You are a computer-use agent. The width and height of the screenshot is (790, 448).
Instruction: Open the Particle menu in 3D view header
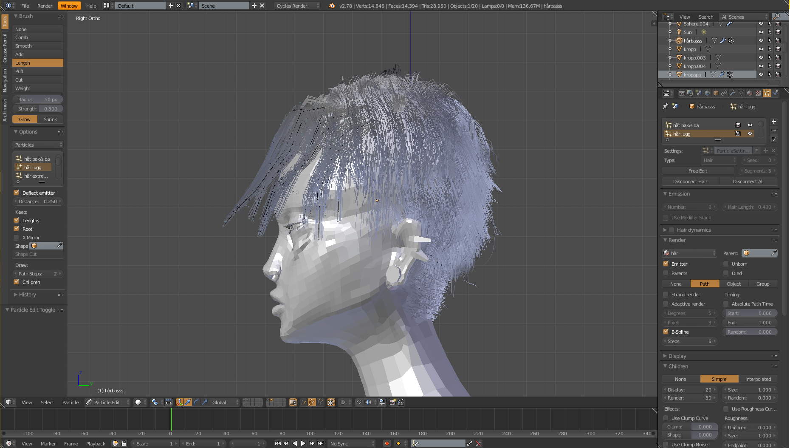pos(71,403)
